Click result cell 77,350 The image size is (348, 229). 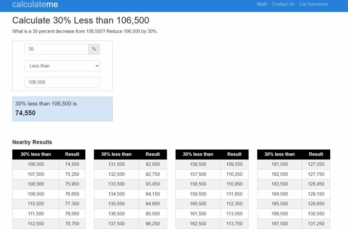[x=72, y=204]
